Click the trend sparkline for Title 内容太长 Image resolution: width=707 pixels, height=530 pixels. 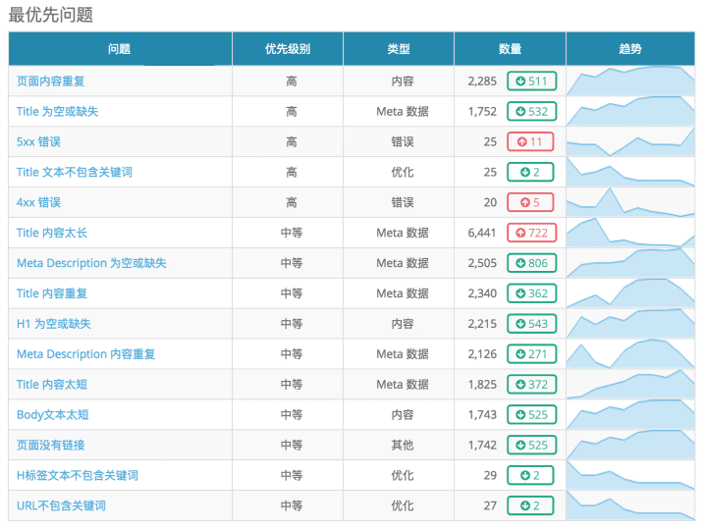pyautogui.click(x=629, y=233)
